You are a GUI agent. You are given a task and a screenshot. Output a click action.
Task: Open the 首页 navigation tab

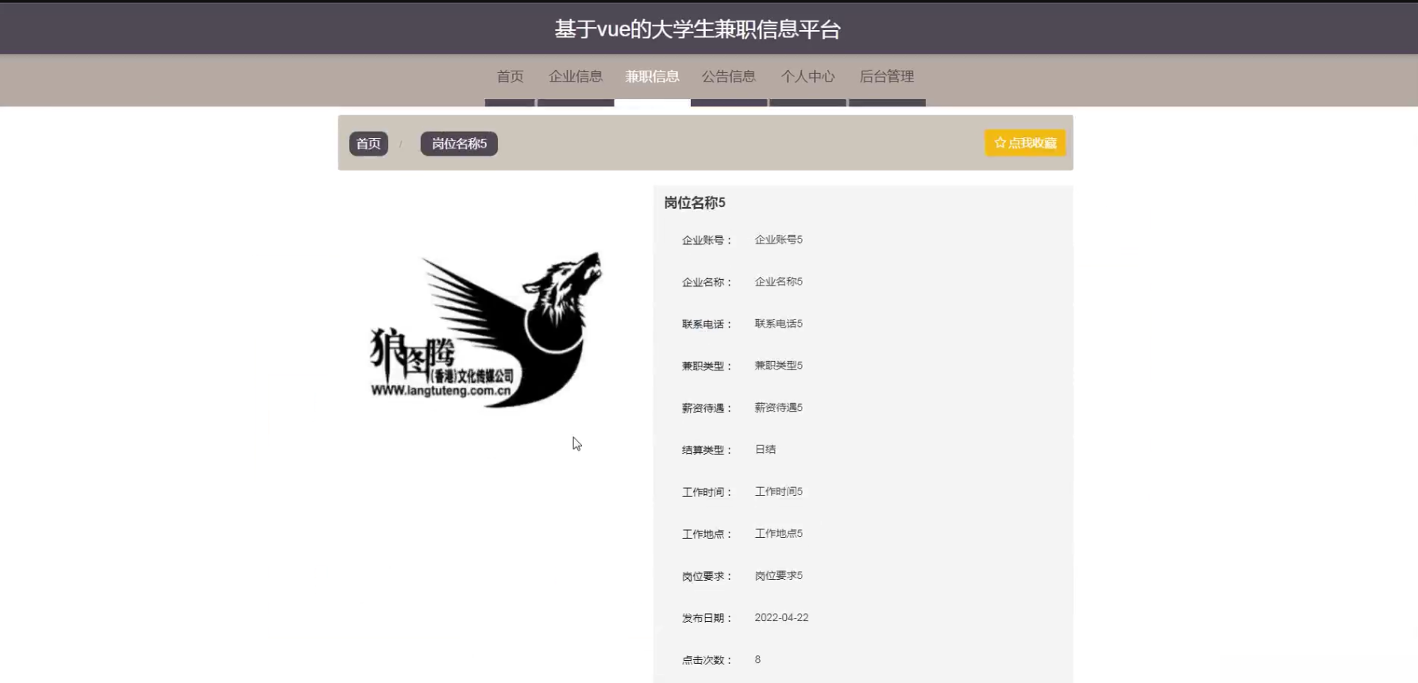pos(510,77)
